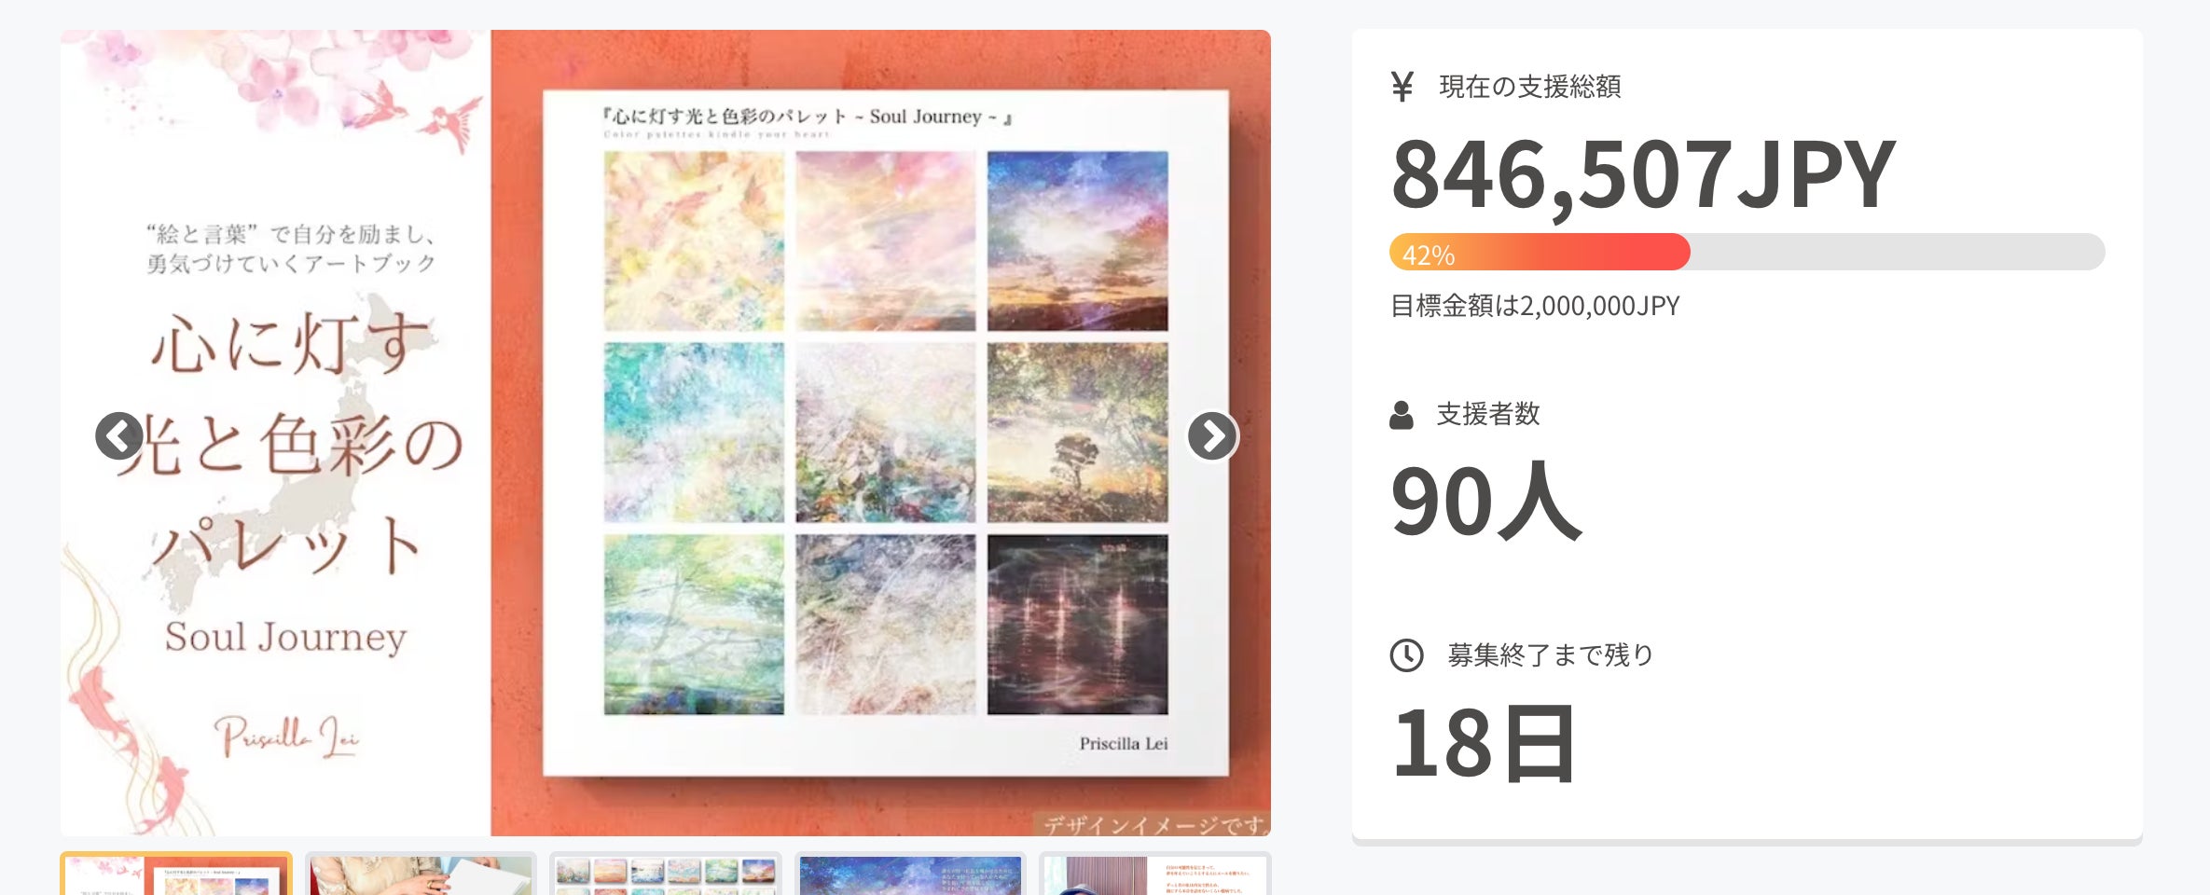The width and height of the screenshot is (2210, 895).
Task: Click the clock icon beside remaining time
Action: (1407, 655)
